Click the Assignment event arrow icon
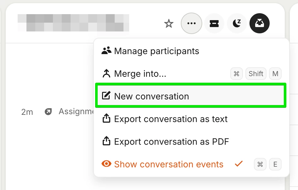This screenshot has width=298, height=190. coord(48,112)
